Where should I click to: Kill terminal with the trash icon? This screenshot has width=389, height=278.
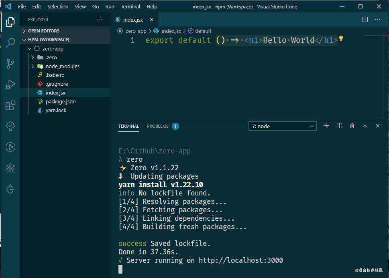(352, 126)
